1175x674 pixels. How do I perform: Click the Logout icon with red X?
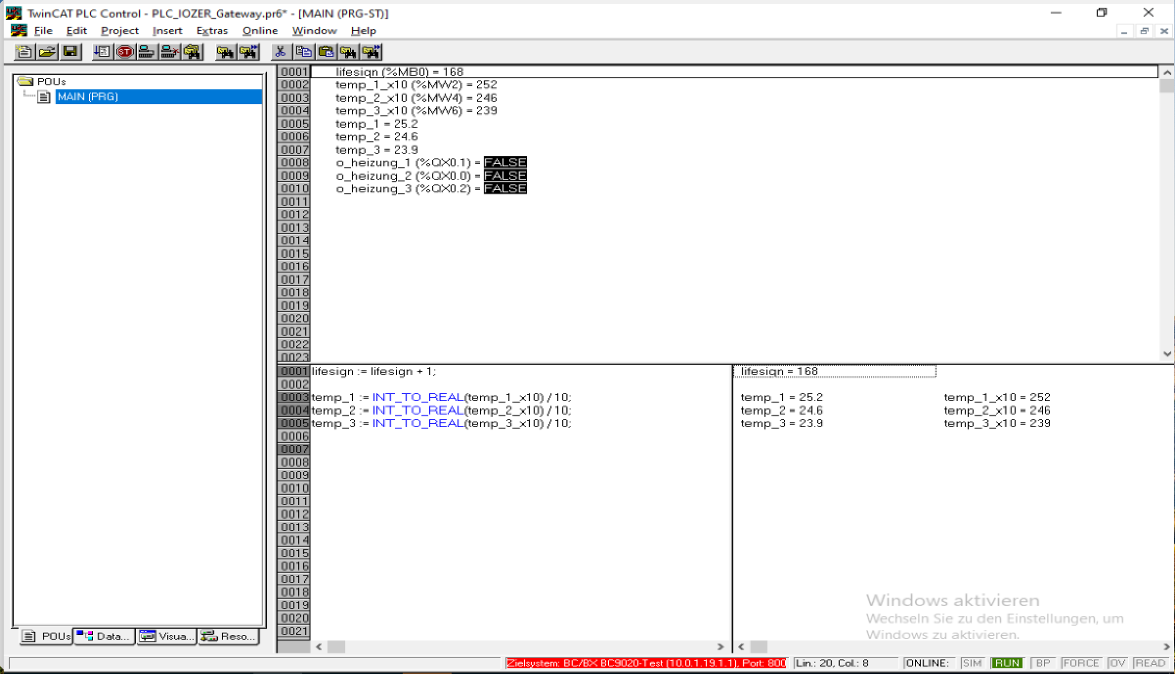click(x=170, y=52)
